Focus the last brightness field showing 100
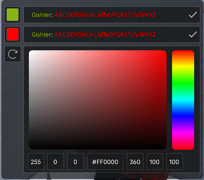Viewport: 204px width, 180px height. [174, 162]
